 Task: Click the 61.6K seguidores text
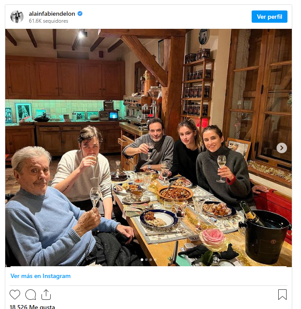click(x=48, y=21)
